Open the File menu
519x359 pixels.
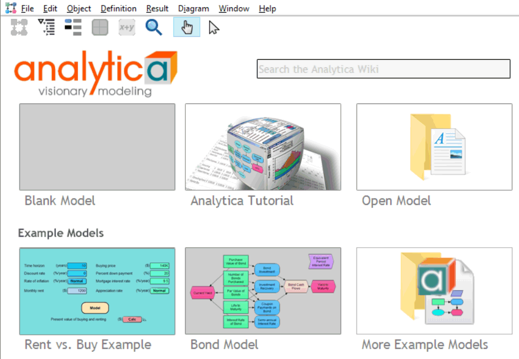pos(27,9)
